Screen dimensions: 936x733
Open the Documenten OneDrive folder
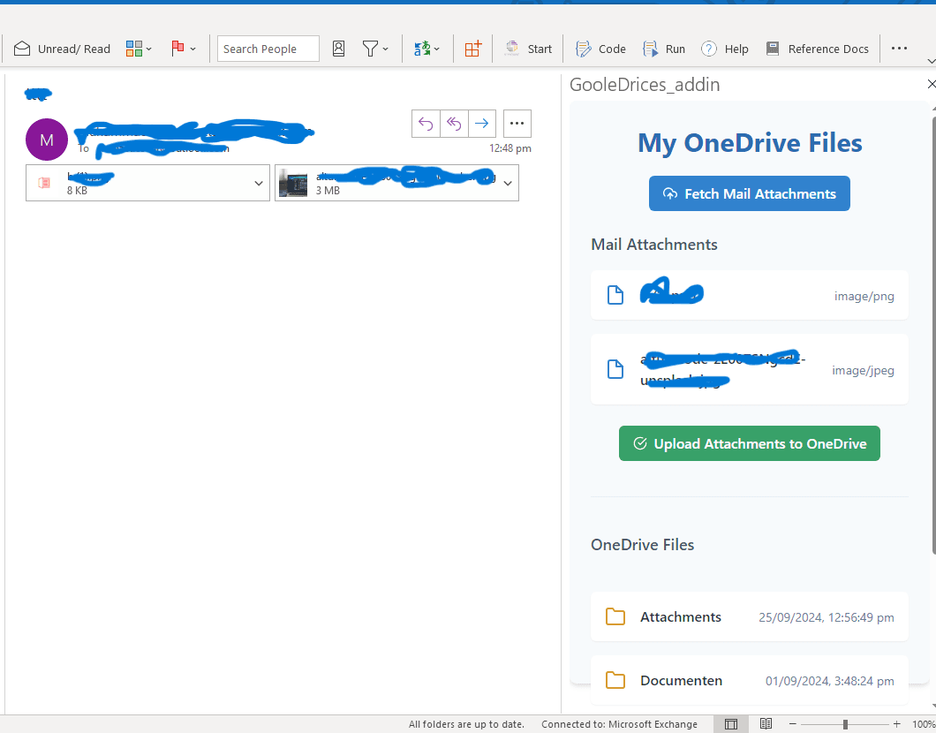749,680
